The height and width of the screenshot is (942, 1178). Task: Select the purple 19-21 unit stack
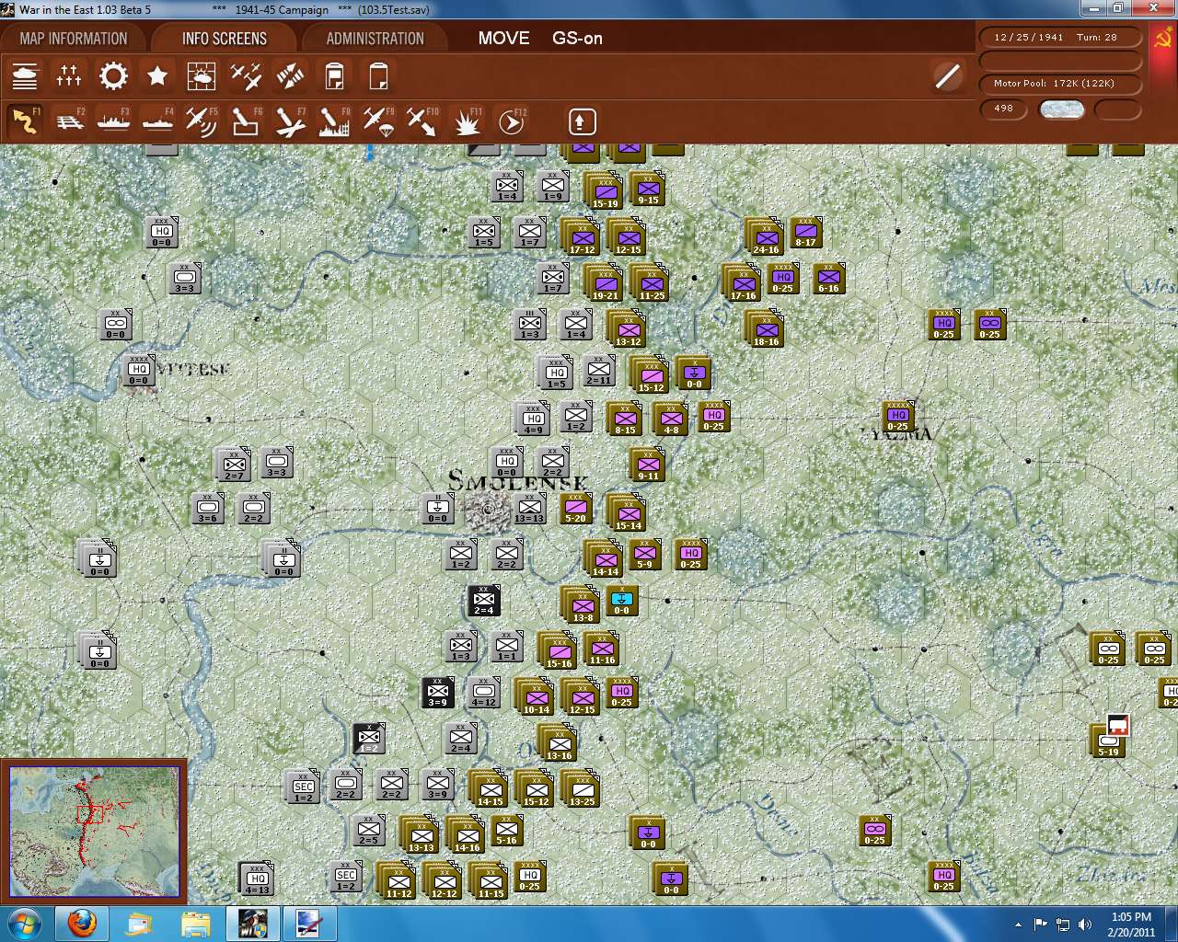(x=604, y=282)
